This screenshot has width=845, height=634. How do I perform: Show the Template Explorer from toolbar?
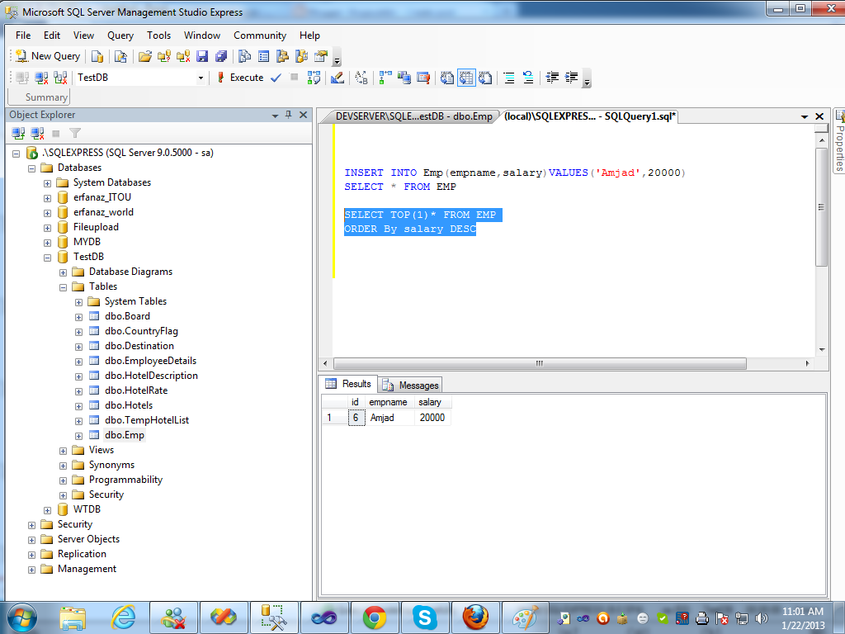[302, 56]
